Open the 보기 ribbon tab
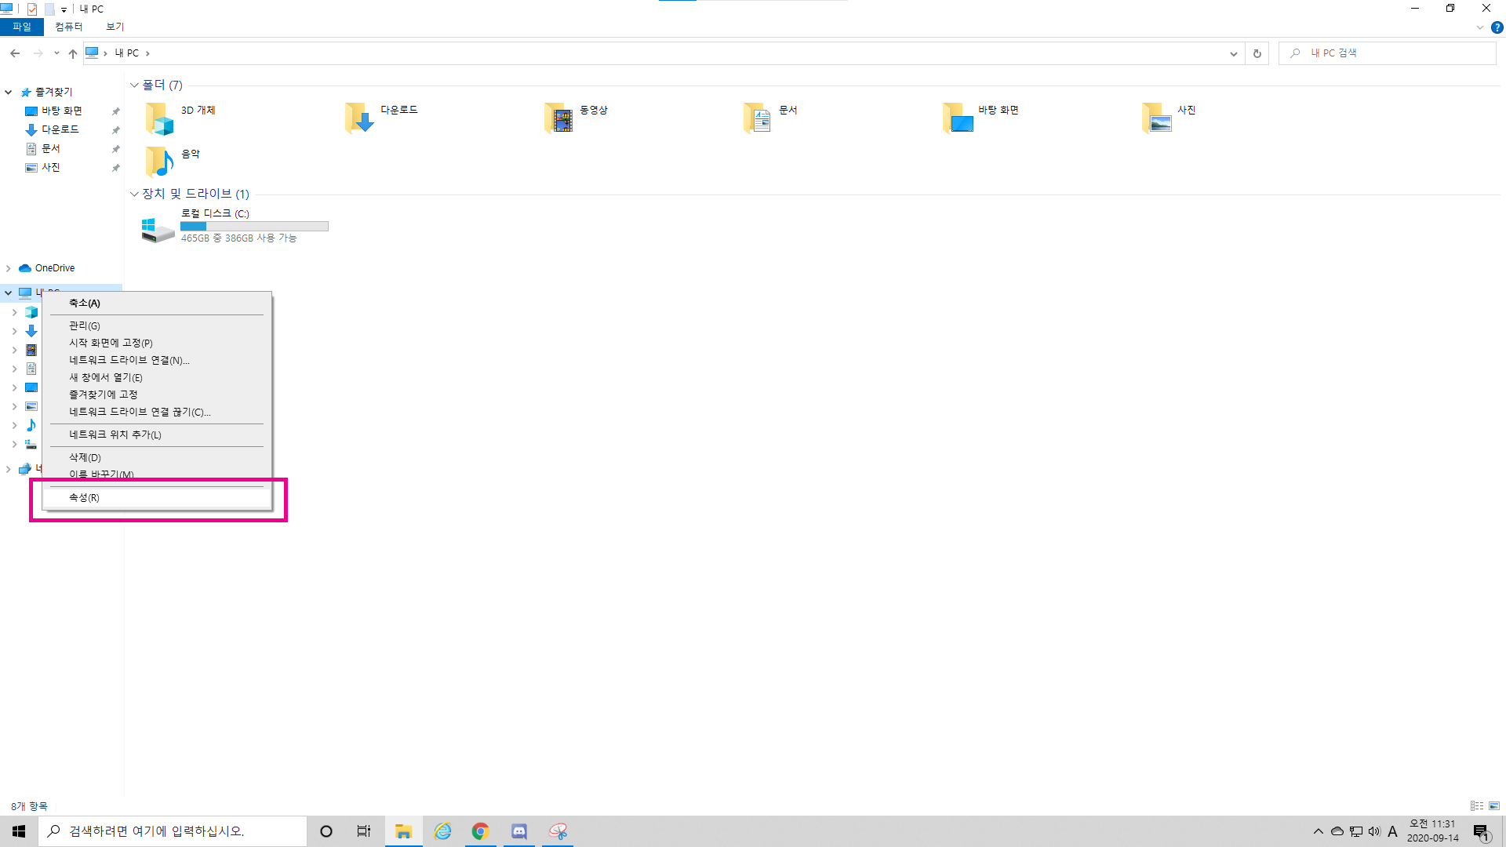This screenshot has width=1506, height=847. [x=115, y=27]
